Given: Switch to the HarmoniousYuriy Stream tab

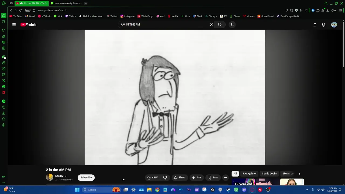Looking at the screenshot, I should pos(65,3).
